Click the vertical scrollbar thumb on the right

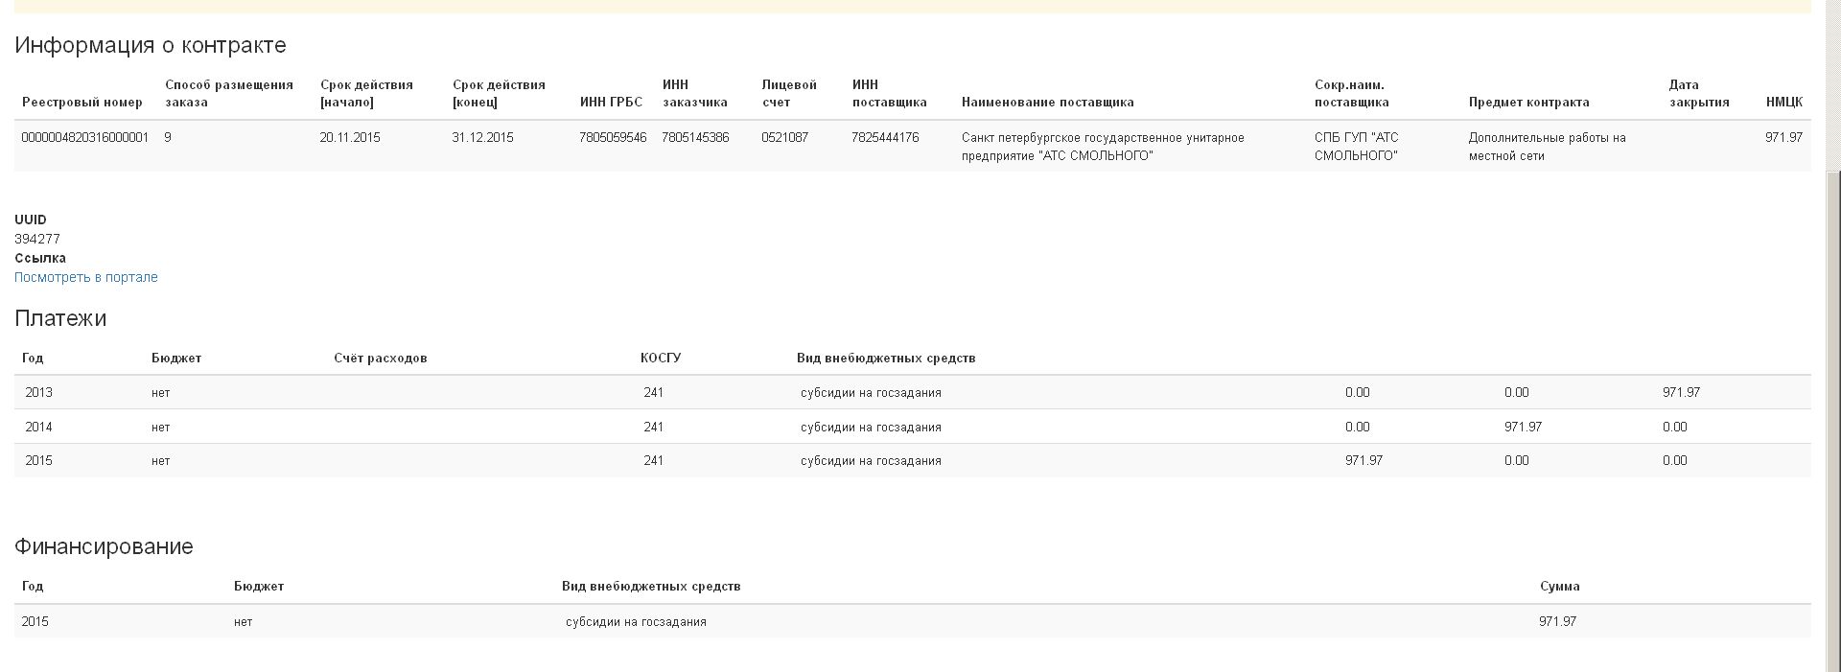click(x=1832, y=412)
